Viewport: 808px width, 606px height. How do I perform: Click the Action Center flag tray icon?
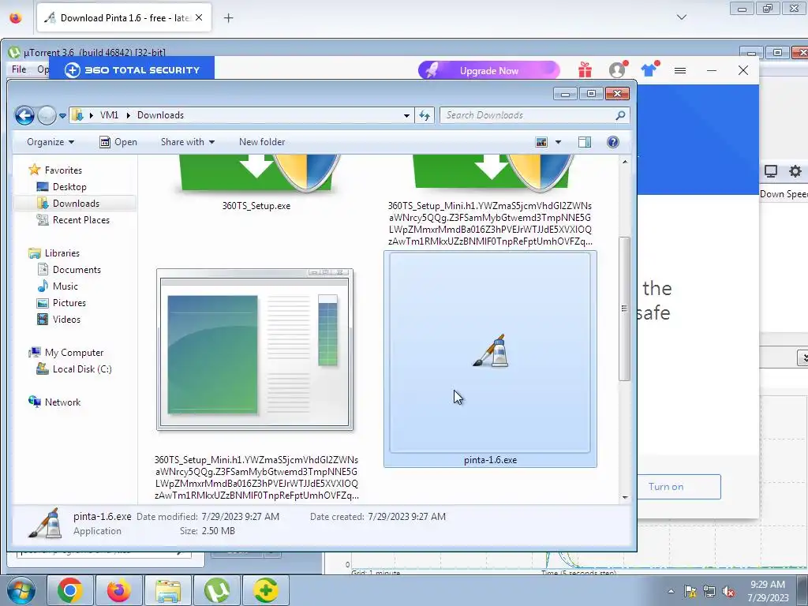pyautogui.click(x=690, y=592)
